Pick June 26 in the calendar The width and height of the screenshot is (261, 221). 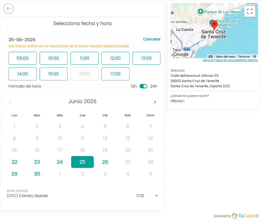105,162
